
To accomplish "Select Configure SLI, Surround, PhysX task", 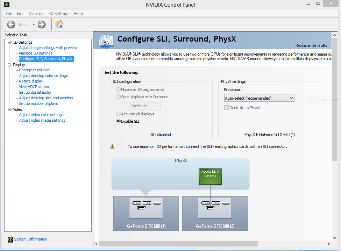I will pyautogui.click(x=46, y=59).
